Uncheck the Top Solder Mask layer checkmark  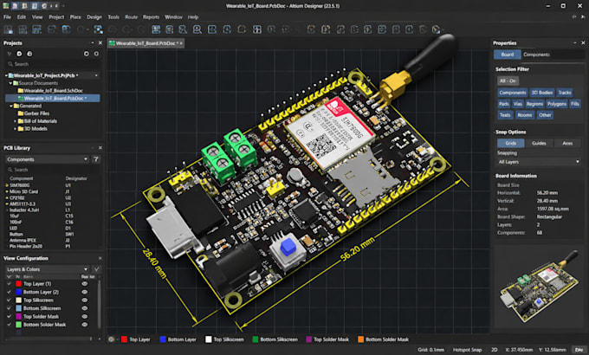[9, 317]
